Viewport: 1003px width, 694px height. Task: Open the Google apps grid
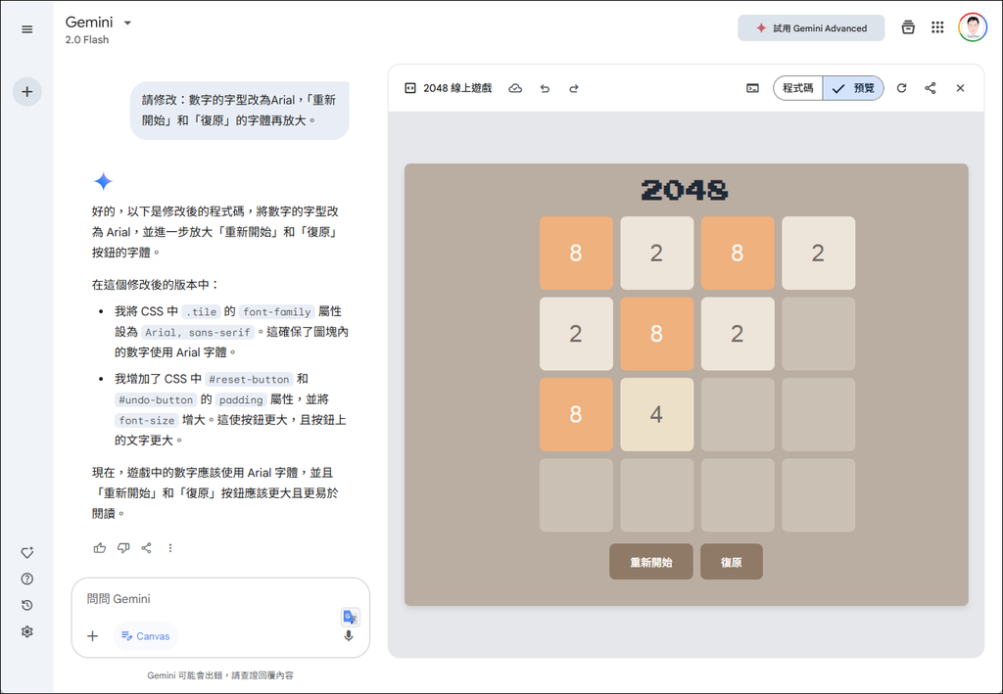click(x=937, y=27)
